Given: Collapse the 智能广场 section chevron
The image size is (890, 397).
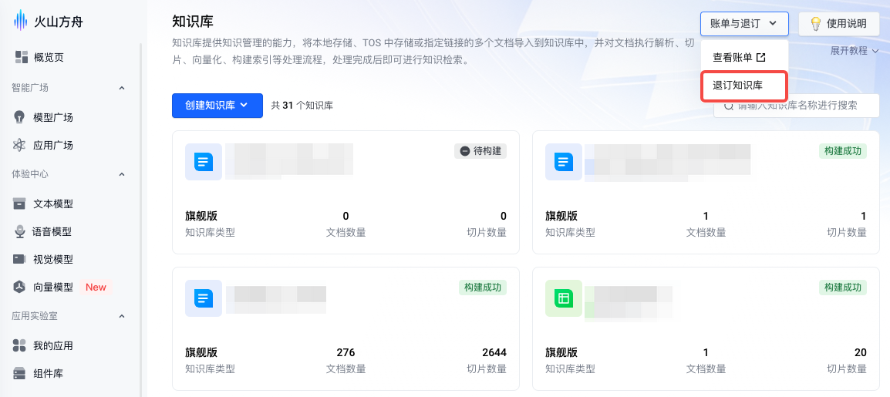Looking at the screenshot, I should click(122, 88).
